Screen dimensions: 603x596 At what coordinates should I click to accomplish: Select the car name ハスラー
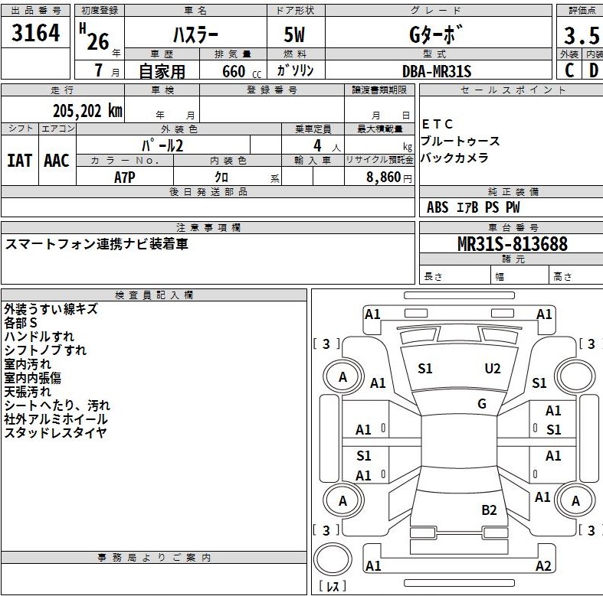click(195, 35)
